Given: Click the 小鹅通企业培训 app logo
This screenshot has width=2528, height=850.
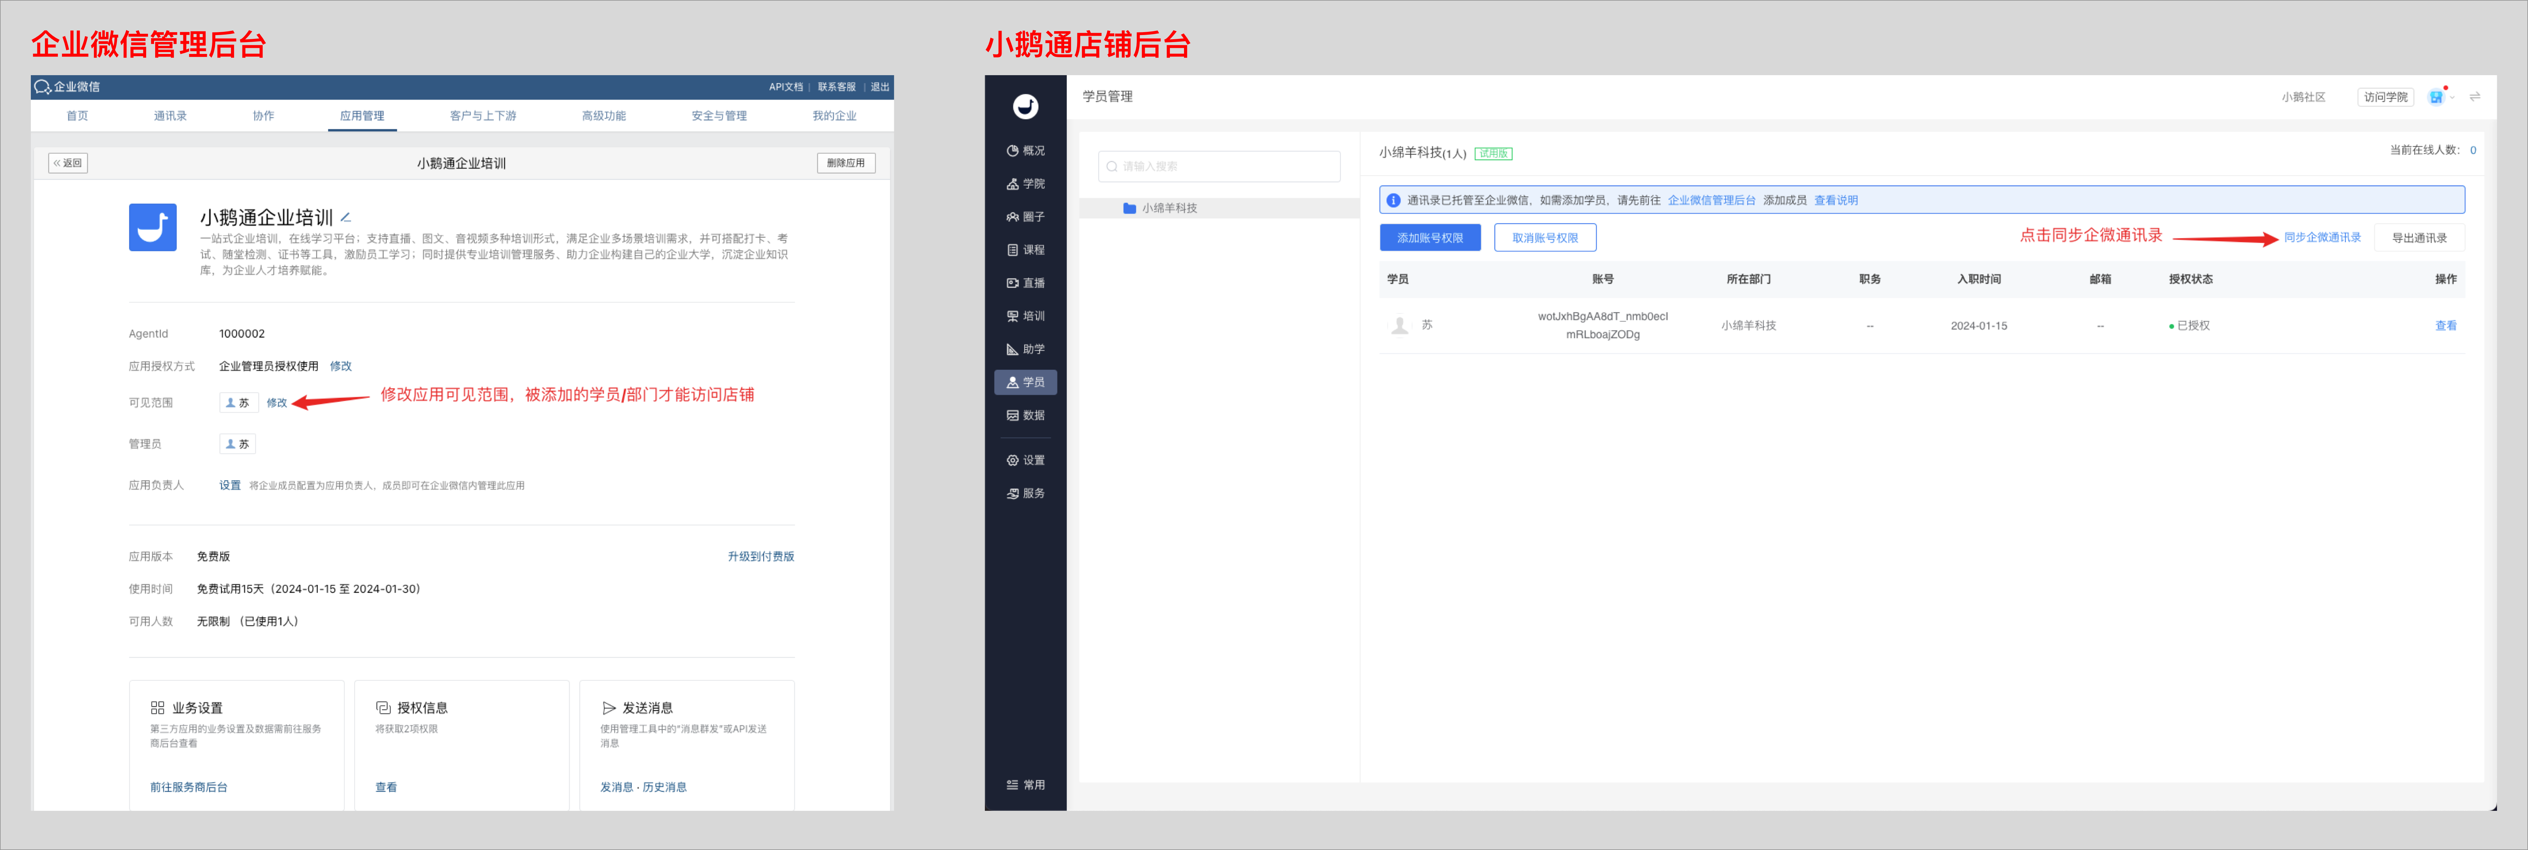Looking at the screenshot, I should [153, 228].
